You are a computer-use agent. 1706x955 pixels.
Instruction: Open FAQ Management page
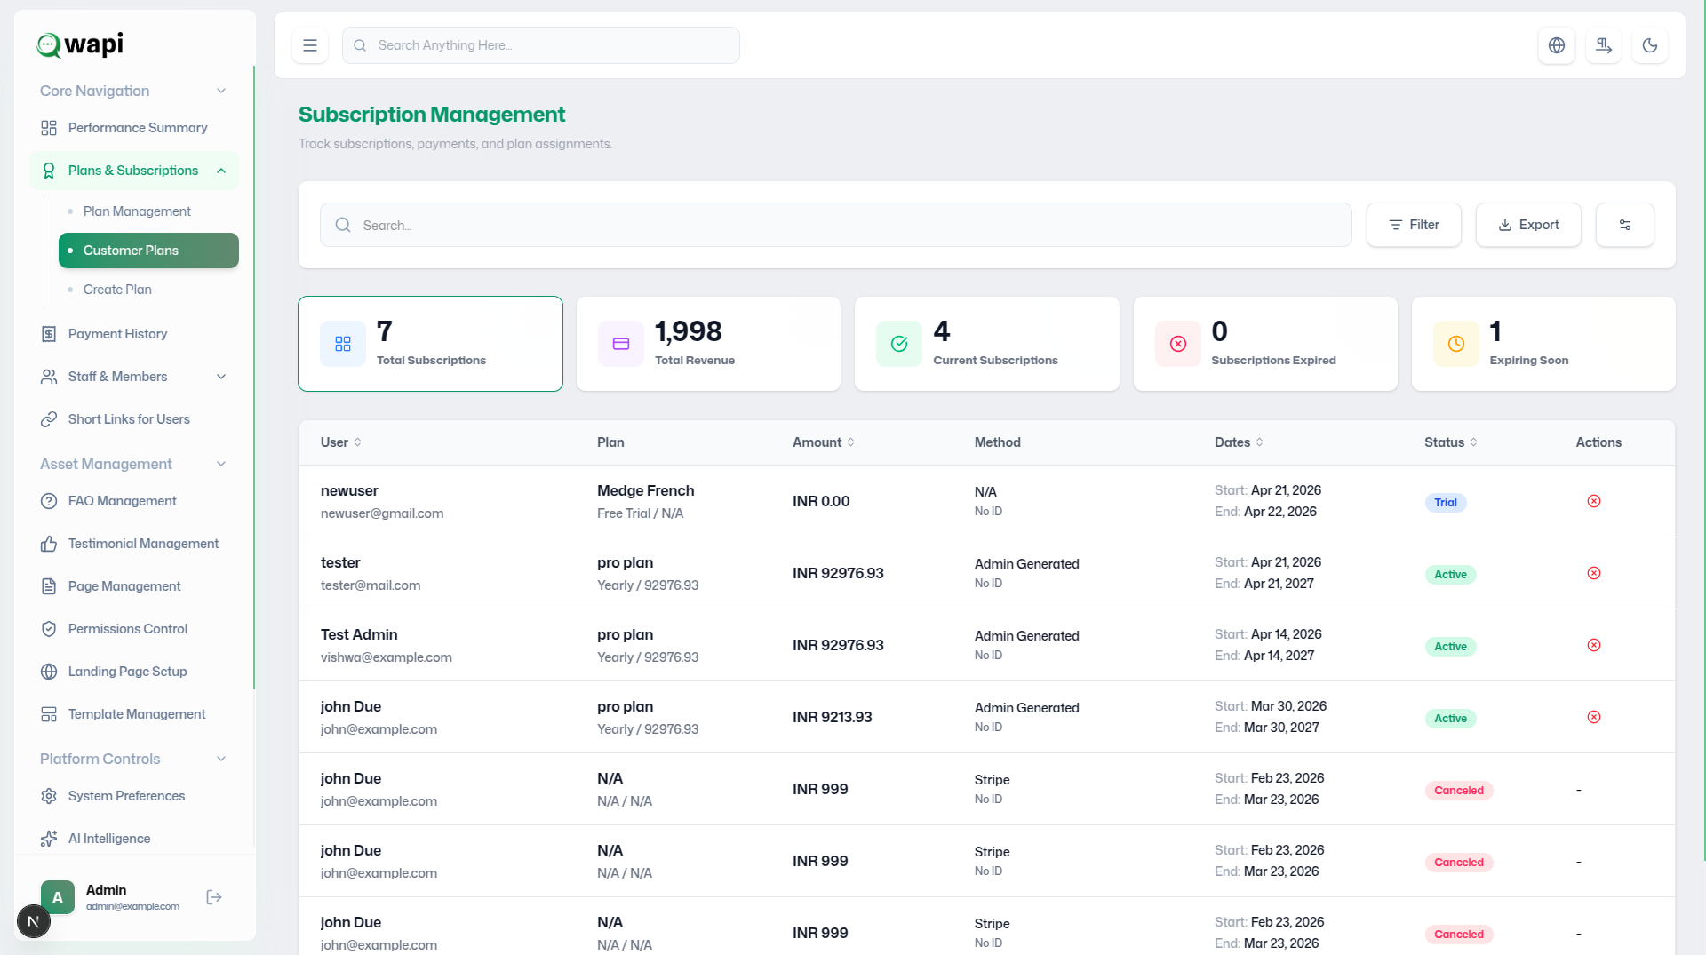click(x=134, y=501)
